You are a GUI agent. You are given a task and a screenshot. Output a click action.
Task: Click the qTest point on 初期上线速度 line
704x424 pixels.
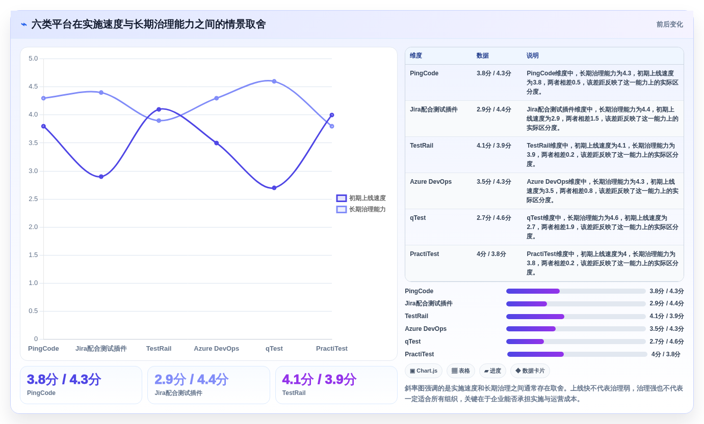274,188
